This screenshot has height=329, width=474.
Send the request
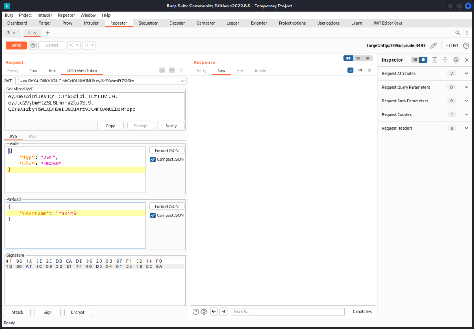(16, 45)
